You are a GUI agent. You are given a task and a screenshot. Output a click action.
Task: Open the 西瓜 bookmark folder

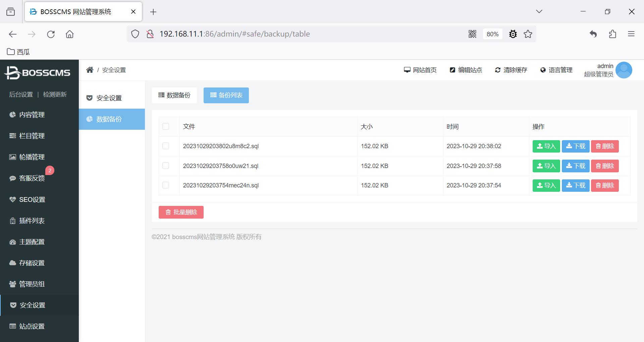[18, 52]
